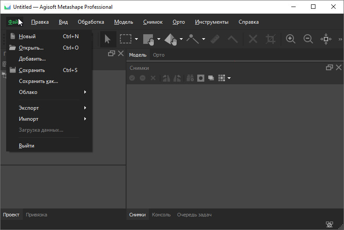
Task: Click Открыть... in the File menu
Action: pyautogui.click(x=31, y=48)
